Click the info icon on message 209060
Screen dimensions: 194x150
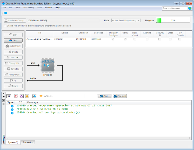pos(12,106)
